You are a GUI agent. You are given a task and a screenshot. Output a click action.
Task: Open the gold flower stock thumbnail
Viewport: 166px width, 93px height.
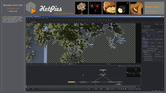81,8
